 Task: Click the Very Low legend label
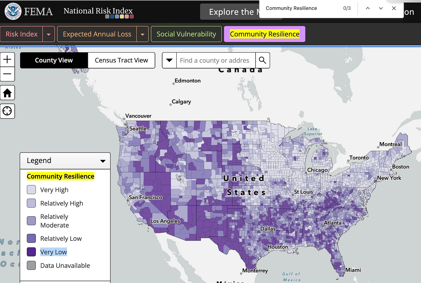(53, 252)
